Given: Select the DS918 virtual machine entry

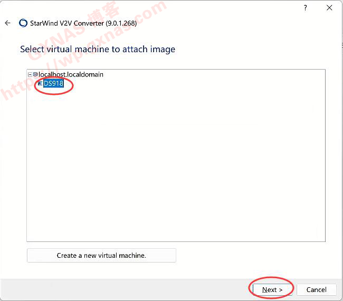Looking at the screenshot, I should click(53, 83).
